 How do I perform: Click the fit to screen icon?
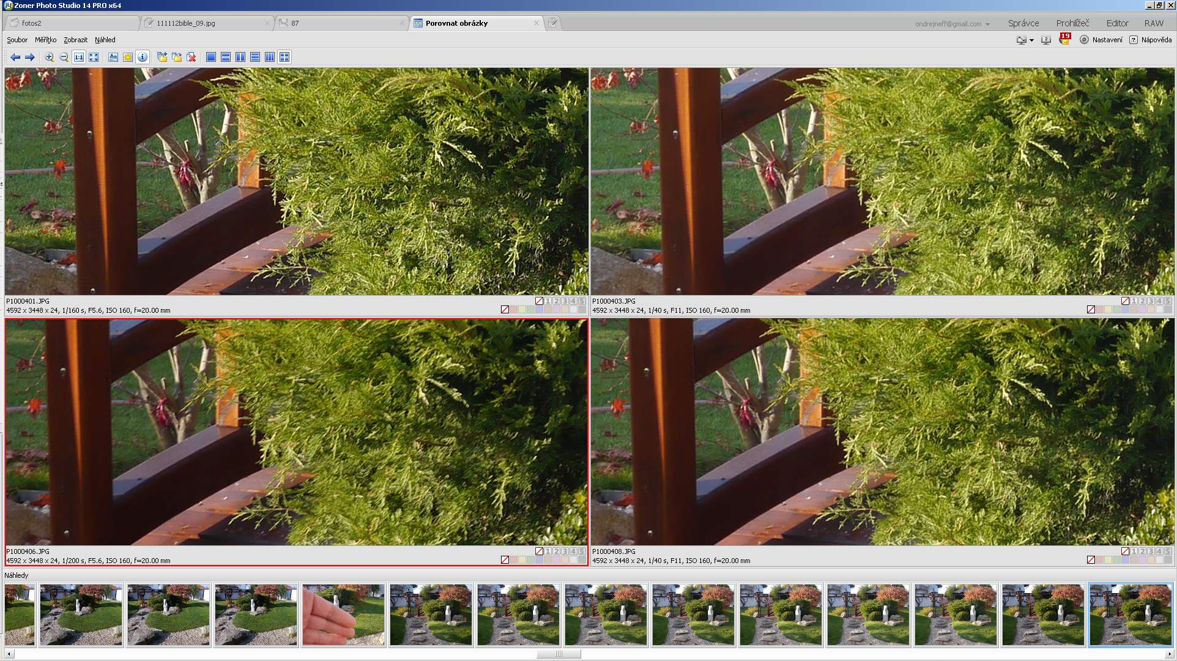pos(94,57)
